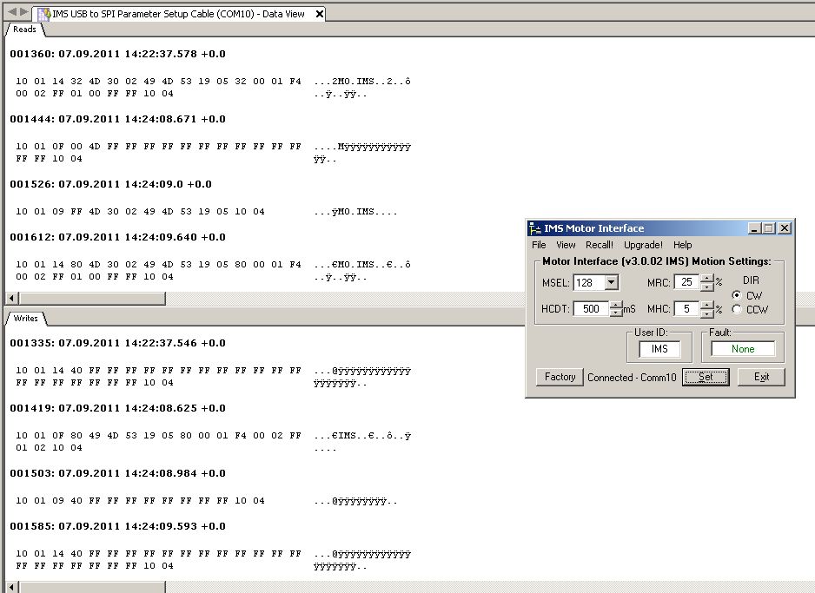Increase the MHC percentage value

[x=707, y=305]
